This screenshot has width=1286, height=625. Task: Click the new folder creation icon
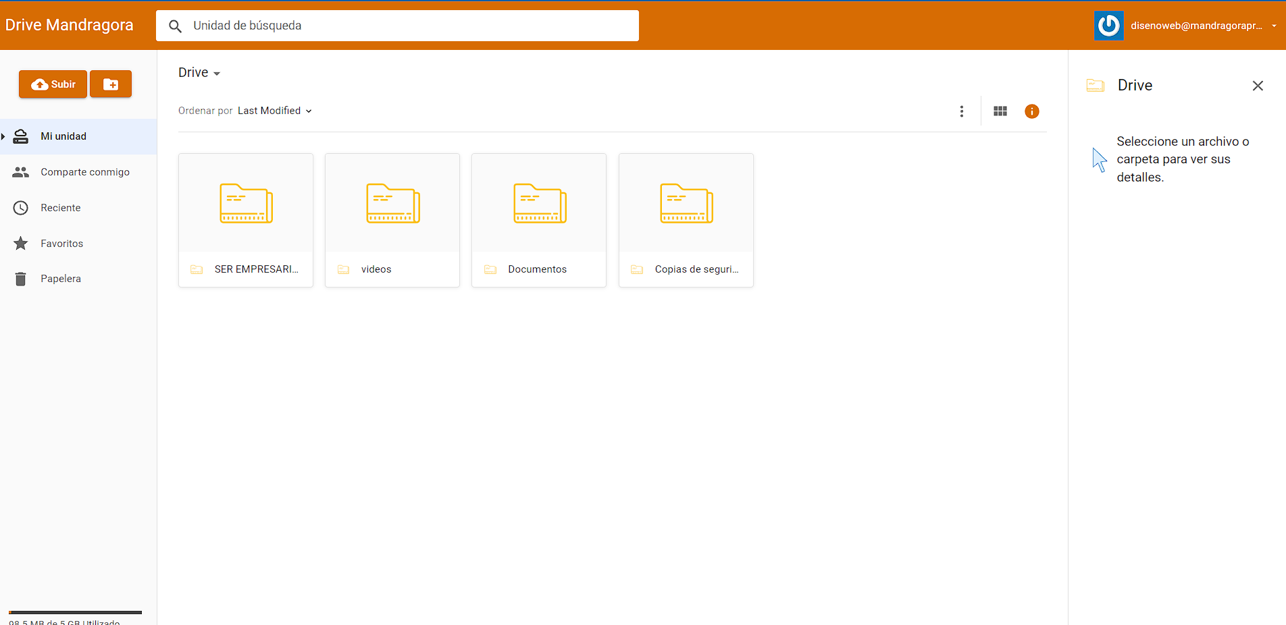pos(110,84)
